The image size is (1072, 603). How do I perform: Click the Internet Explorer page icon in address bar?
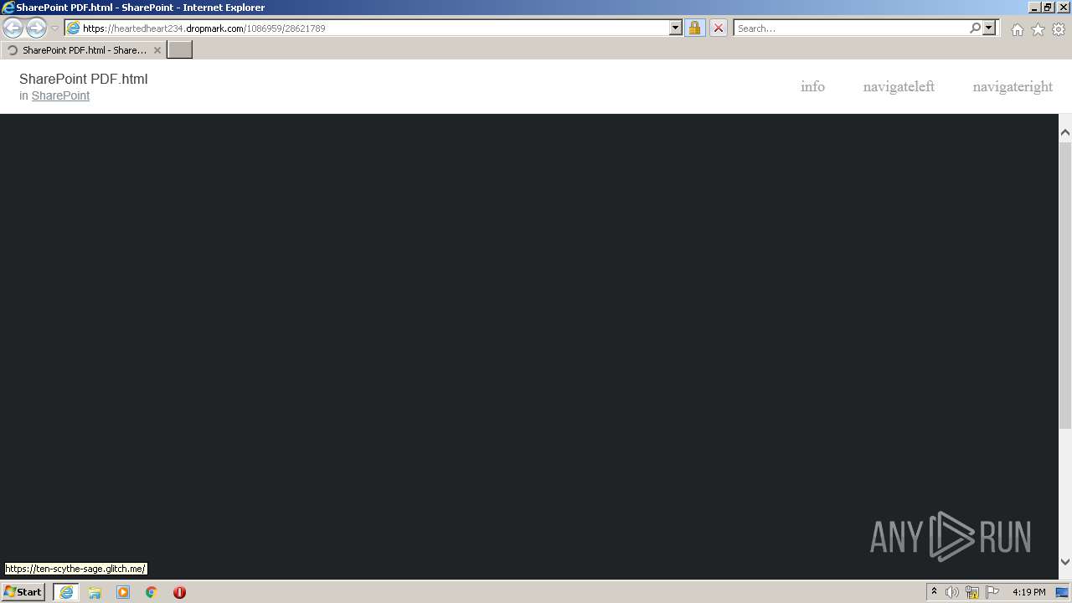click(74, 28)
